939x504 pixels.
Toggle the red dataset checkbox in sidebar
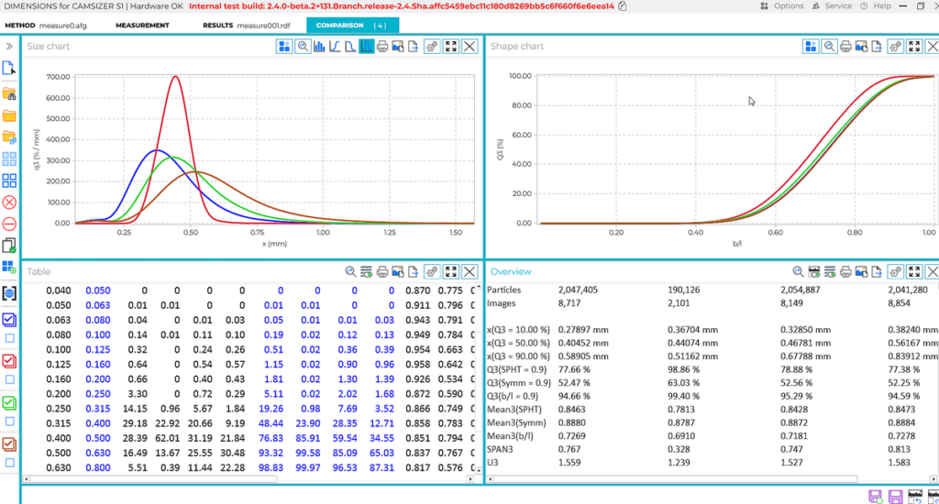tap(9, 360)
